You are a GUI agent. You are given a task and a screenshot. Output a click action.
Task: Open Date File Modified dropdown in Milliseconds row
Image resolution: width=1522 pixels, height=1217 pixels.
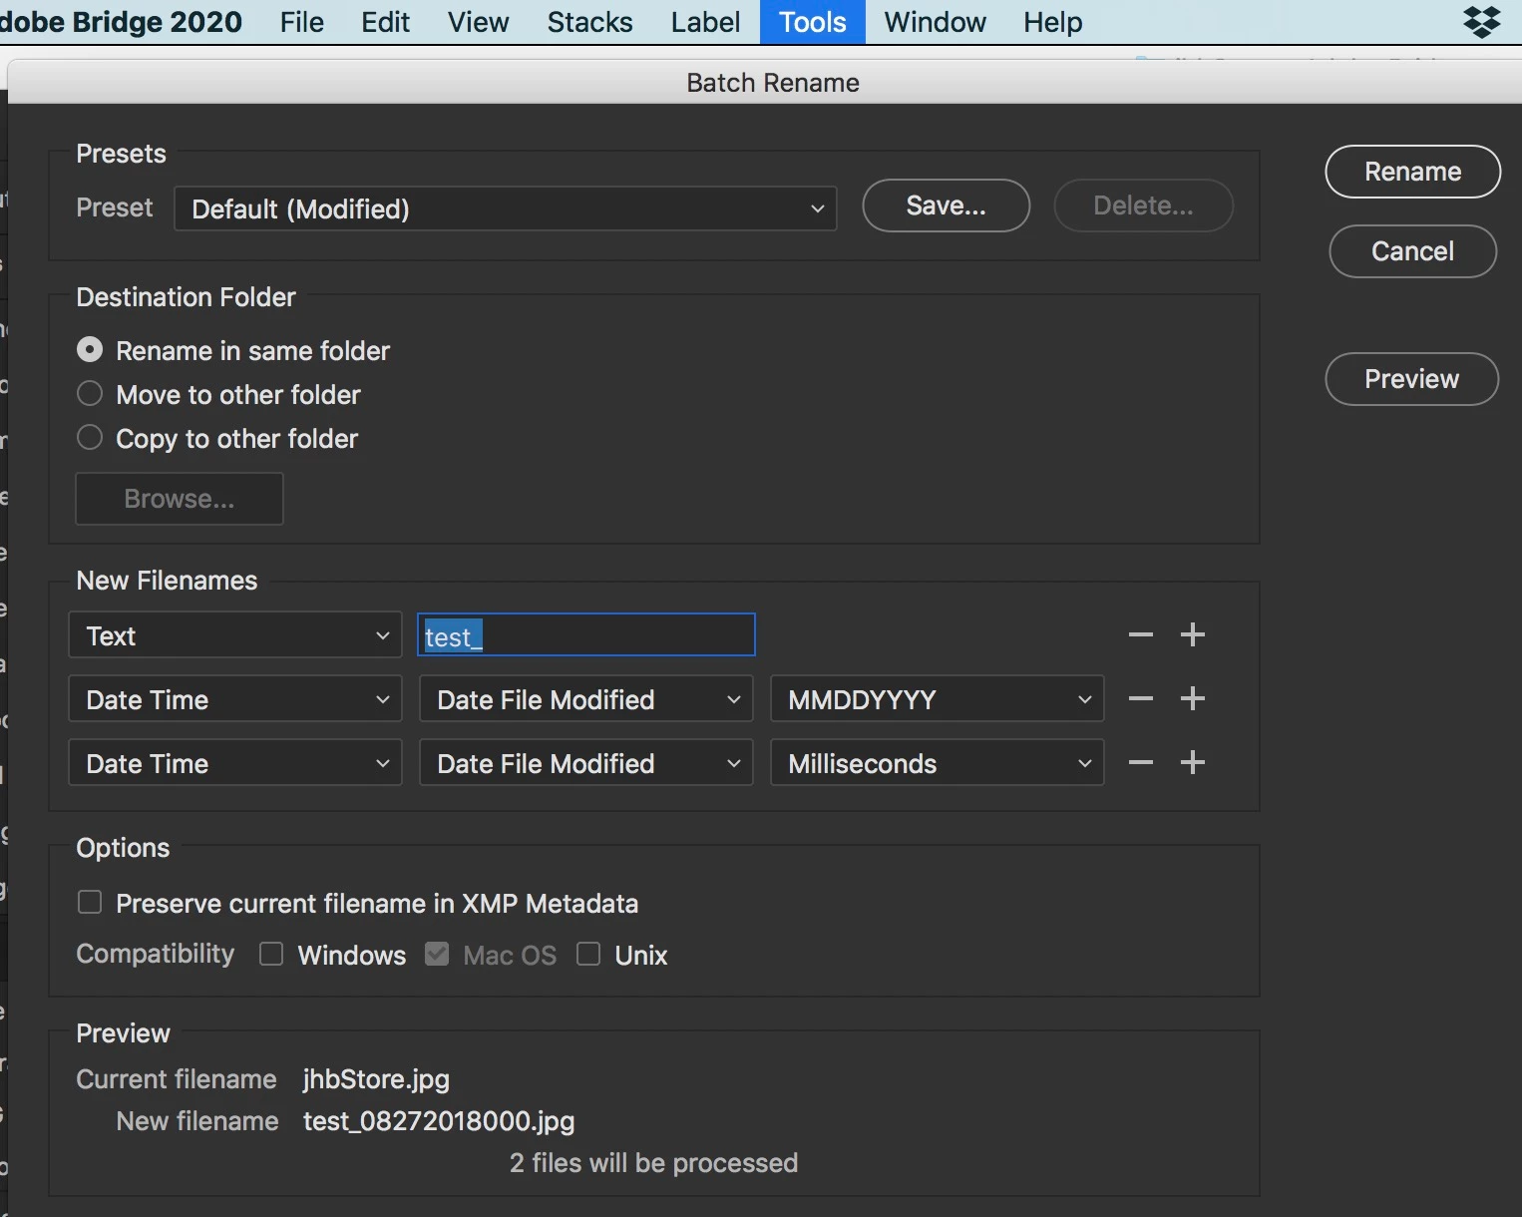point(586,763)
